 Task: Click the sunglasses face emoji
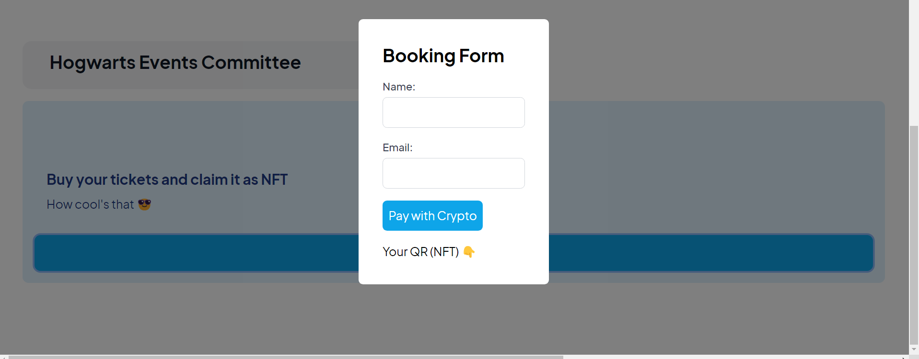point(144,204)
